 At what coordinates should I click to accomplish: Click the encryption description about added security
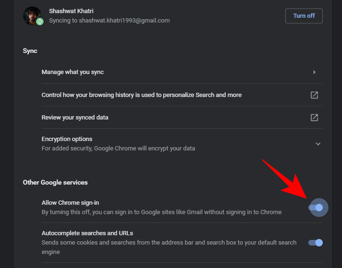click(118, 148)
